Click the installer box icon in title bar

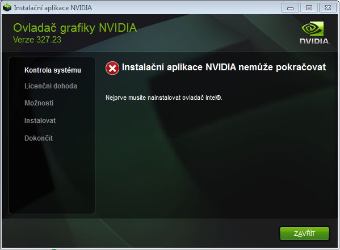pos(7,8)
